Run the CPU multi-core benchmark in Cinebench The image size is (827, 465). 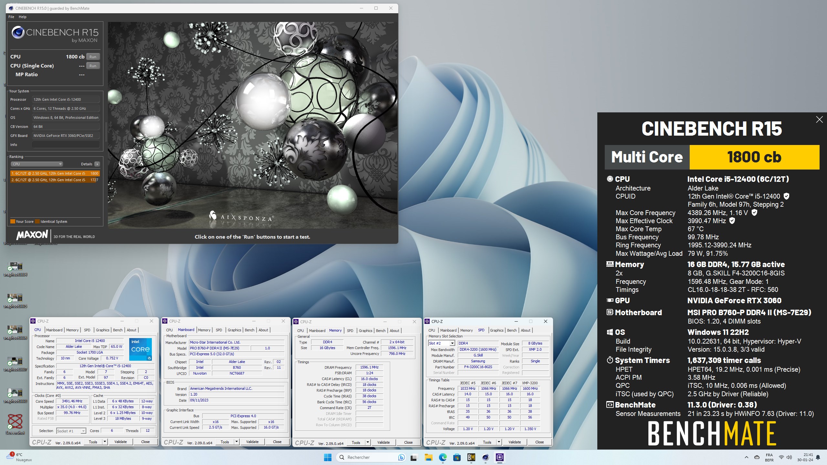(93, 57)
